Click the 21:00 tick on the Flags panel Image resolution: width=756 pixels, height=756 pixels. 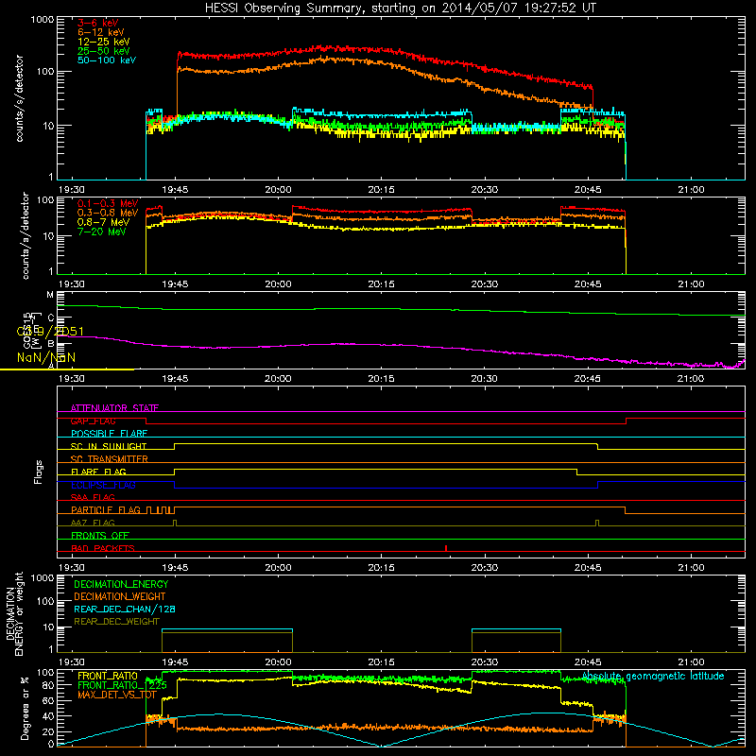point(691,568)
